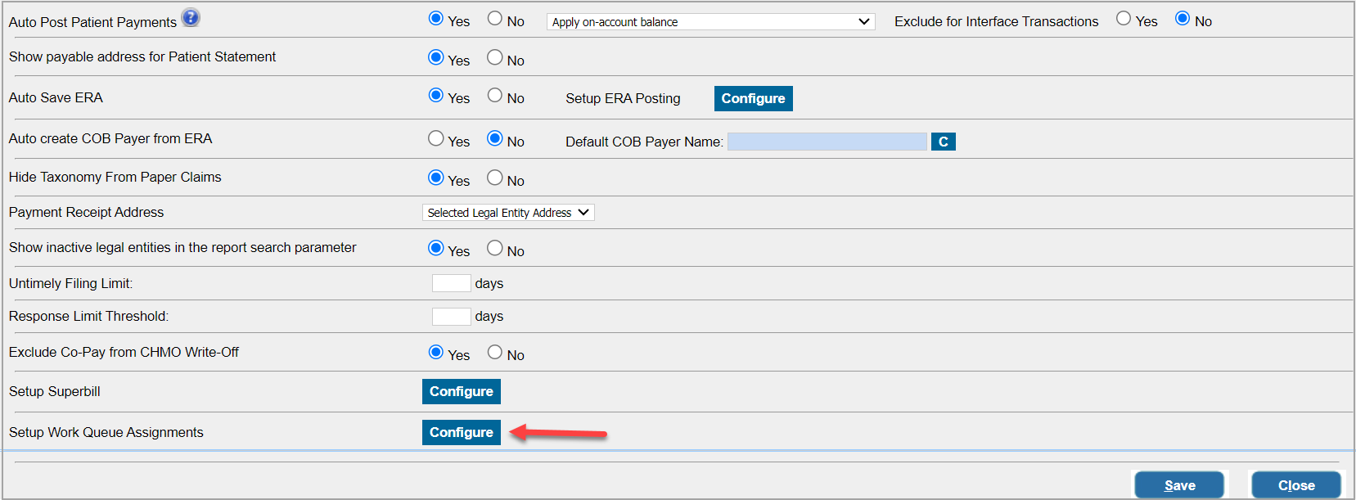The image size is (1356, 500).
Task: Focus the Response Limit Threshold days field
Action: point(451,316)
